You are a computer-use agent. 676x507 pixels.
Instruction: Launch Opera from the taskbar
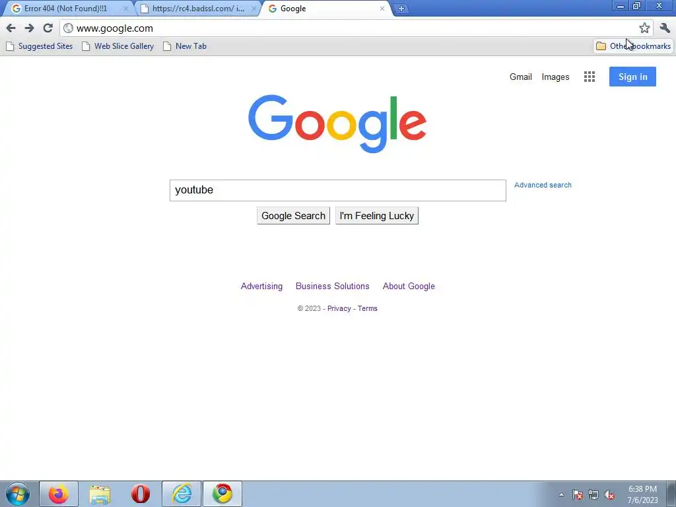141,494
